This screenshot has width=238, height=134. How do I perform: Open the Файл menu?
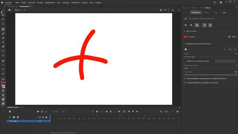[17, 3]
